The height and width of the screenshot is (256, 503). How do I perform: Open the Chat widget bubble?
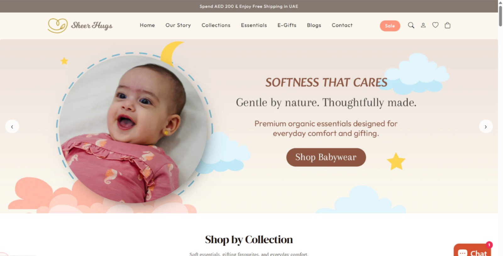[473, 250]
